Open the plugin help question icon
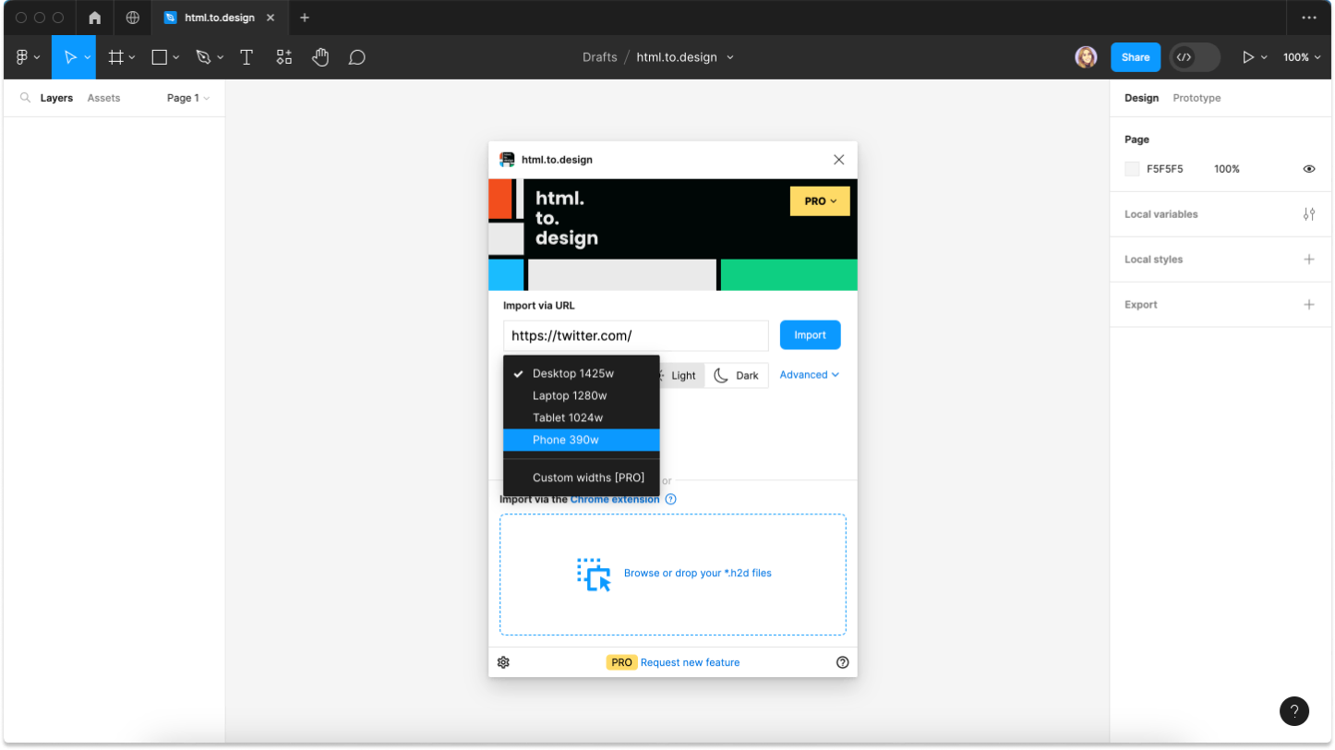 tap(842, 662)
